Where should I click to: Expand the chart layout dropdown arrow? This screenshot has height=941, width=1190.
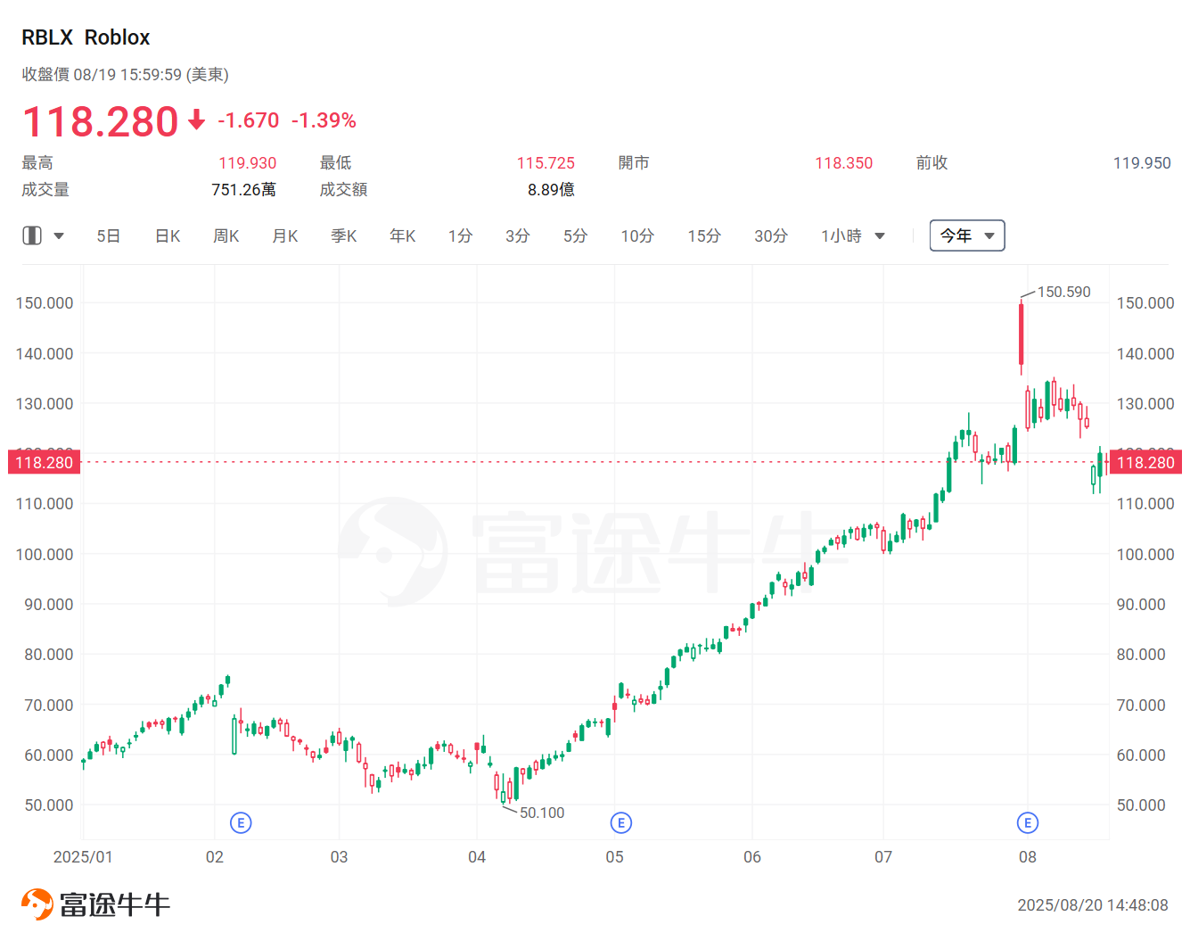click(59, 236)
